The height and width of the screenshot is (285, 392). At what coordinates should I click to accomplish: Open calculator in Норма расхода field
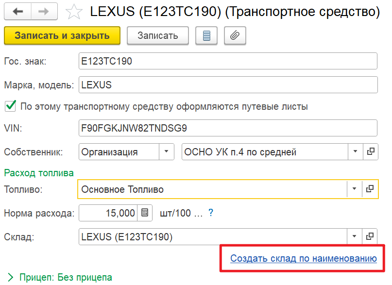(x=144, y=213)
